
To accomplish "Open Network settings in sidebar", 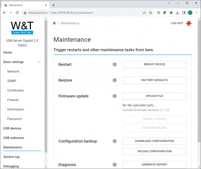I will pos(13,71).
